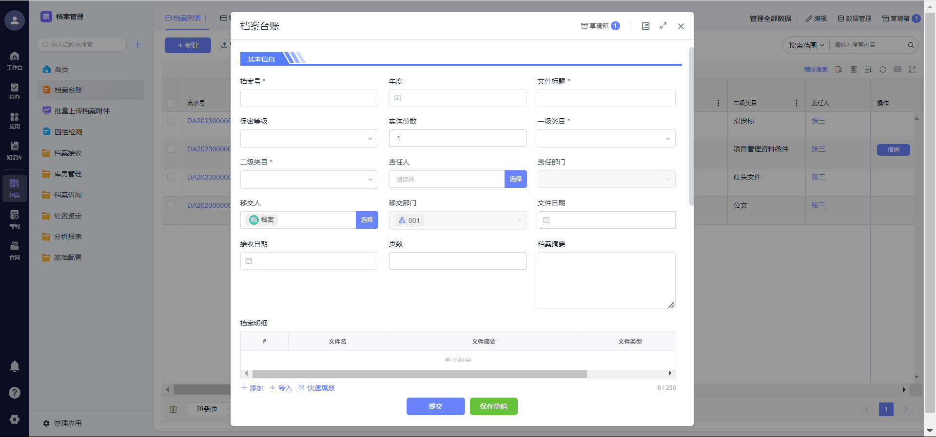The width and height of the screenshot is (936, 437).
Task: Select 档案借阅 in the left menu
Action: pos(68,195)
